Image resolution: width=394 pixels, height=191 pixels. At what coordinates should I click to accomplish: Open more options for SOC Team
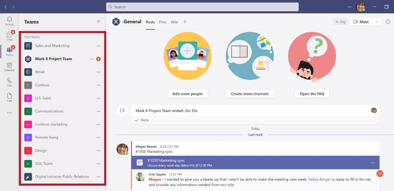pyautogui.click(x=98, y=163)
